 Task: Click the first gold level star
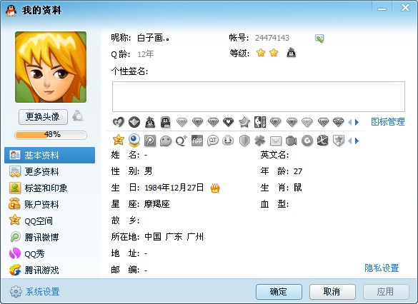click(x=261, y=53)
